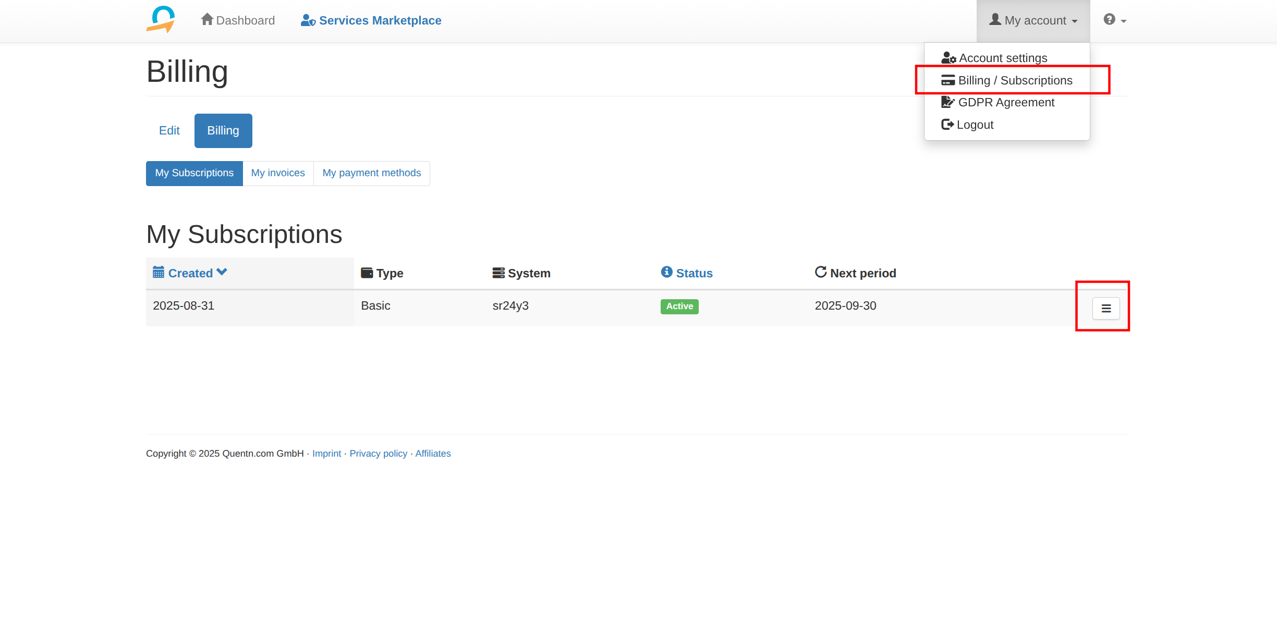Viewport: 1277px width, 637px height.
Task: Open the Dashboard home link
Action: (238, 20)
